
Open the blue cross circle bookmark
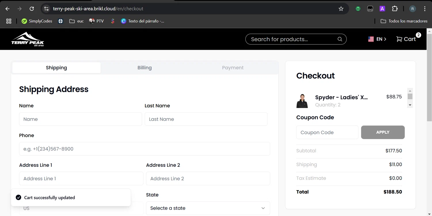point(60,21)
